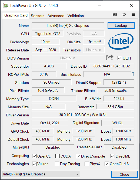
Task: Take a screenshot with the camera icon
Action: pos(115,14)
